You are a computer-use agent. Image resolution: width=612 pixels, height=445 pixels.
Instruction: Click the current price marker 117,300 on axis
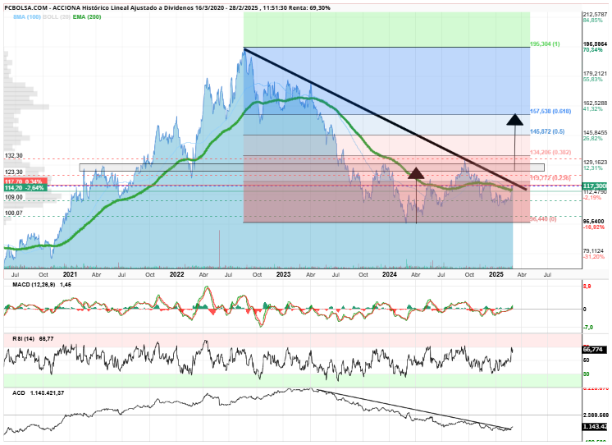[x=595, y=186]
